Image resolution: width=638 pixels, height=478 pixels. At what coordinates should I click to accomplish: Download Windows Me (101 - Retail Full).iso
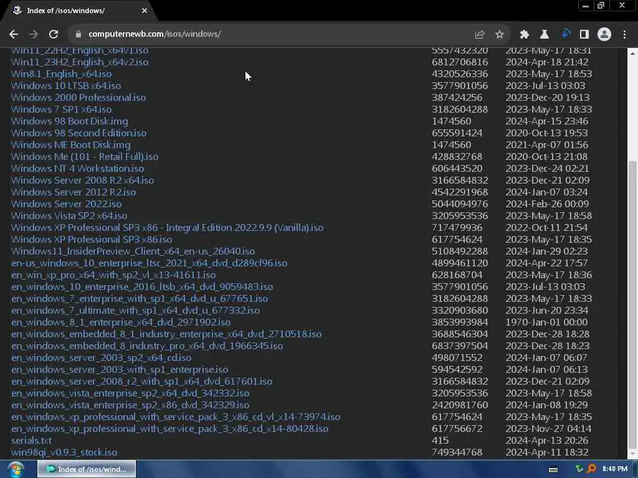(x=85, y=156)
